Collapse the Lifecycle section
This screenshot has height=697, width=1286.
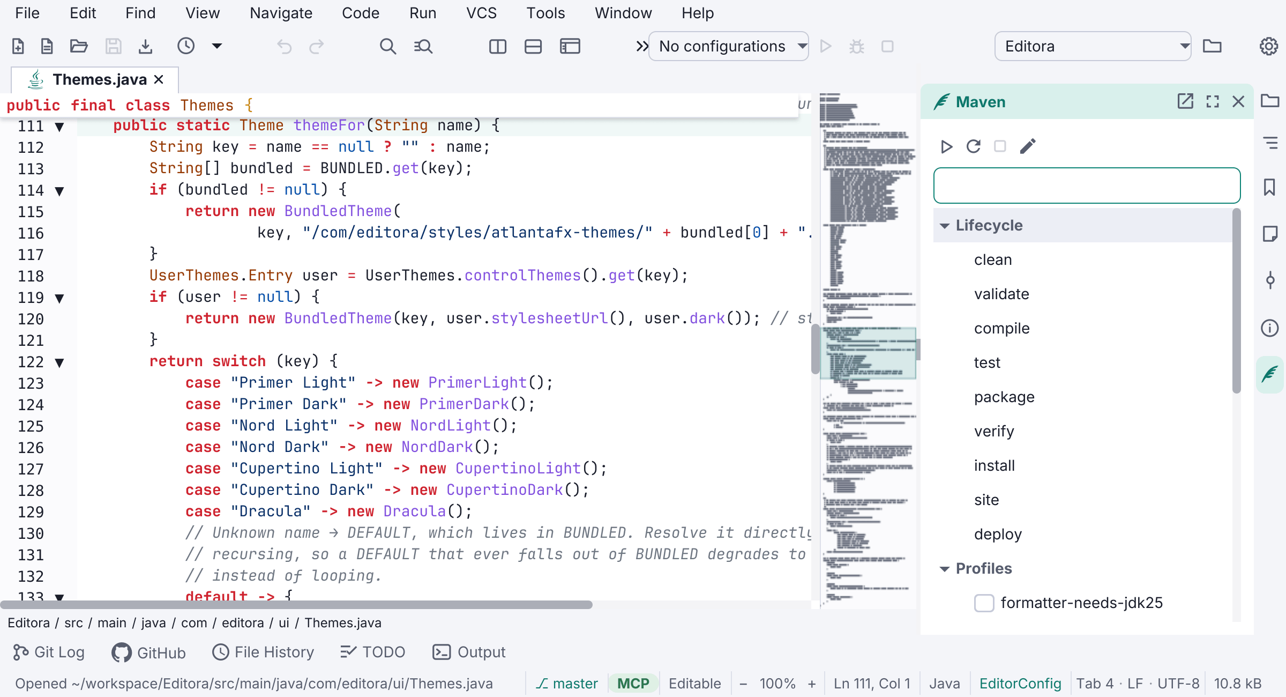coord(945,226)
